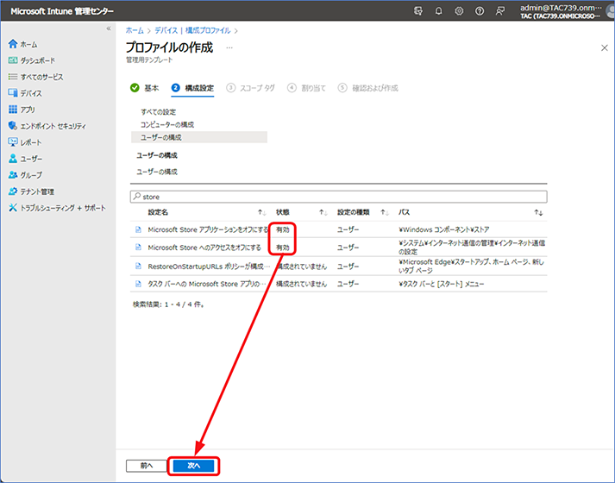Click 構成されていません status in RestoreOnStartupURLs row
This screenshot has height=483, width=615.
pyautogui.click(x=301, y=267)
